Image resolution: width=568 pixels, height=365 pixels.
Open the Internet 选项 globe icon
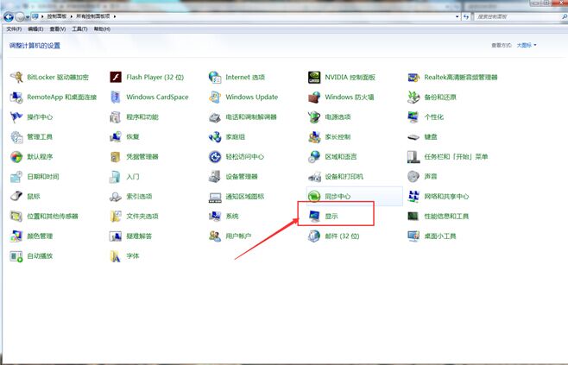[x=215, y=77]
